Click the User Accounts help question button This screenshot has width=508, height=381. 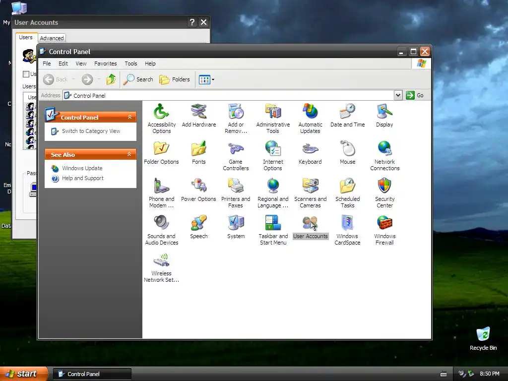pyautogui.click(x=192, y=22)
